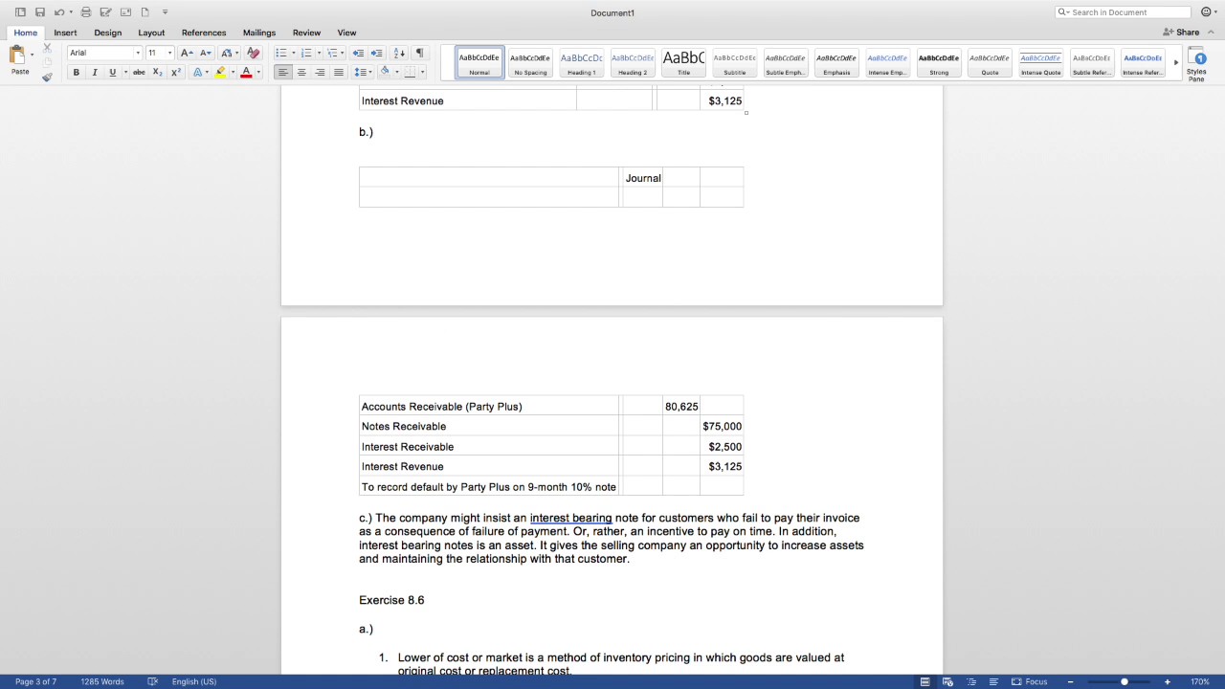1225x689 pixels.
Task: Open the font size dropdown
Action: pos(170,53)
